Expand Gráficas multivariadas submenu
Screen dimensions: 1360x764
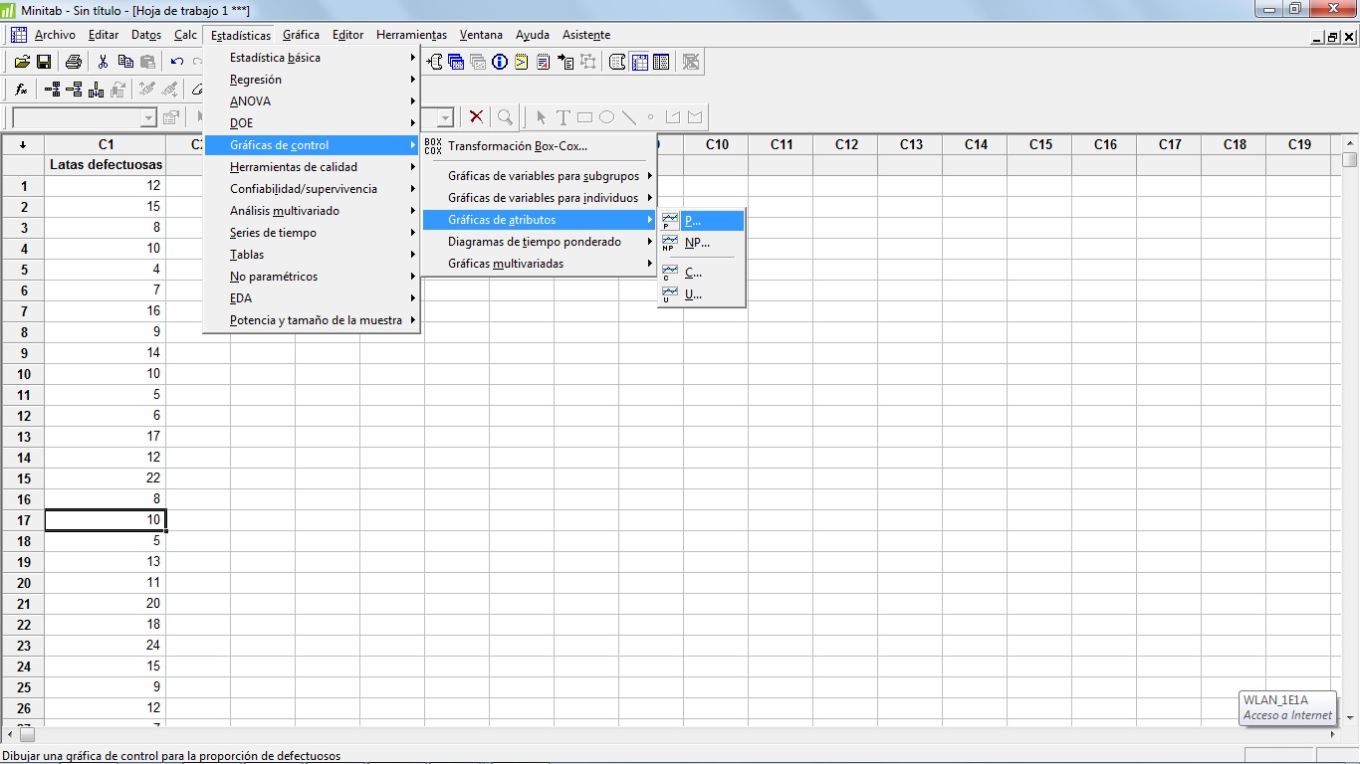click(540, 264)
